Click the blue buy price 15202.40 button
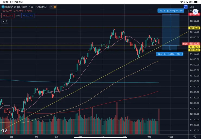 pyautogui.click(x=28, y=16)
